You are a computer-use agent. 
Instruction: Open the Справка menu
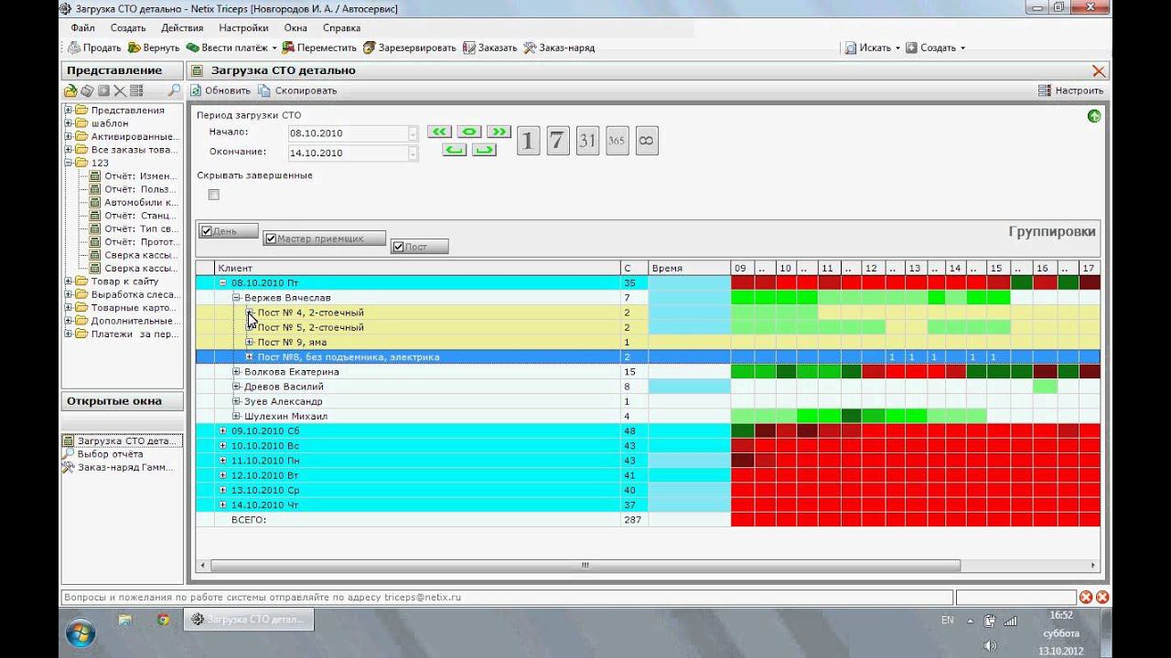(x=341, y=27)
